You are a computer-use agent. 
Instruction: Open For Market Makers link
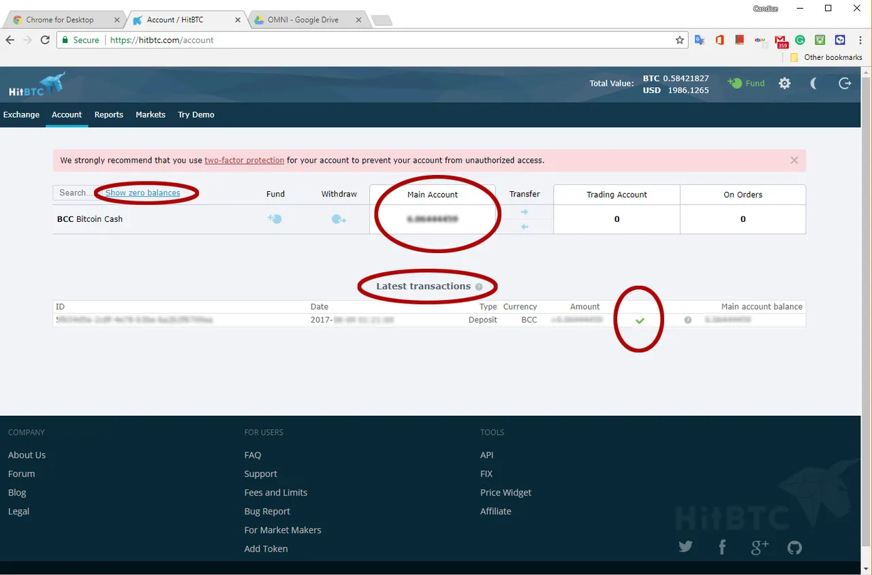coord(283,529)
